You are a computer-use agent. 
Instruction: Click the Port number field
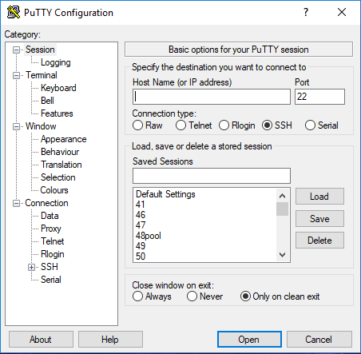(319, 97)
